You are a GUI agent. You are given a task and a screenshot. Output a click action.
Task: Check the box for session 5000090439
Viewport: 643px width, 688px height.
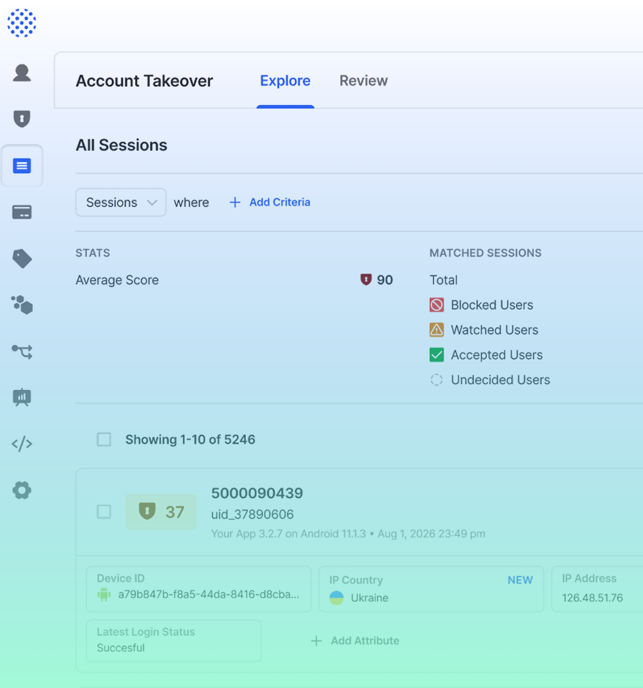click(x=104, y=512)
